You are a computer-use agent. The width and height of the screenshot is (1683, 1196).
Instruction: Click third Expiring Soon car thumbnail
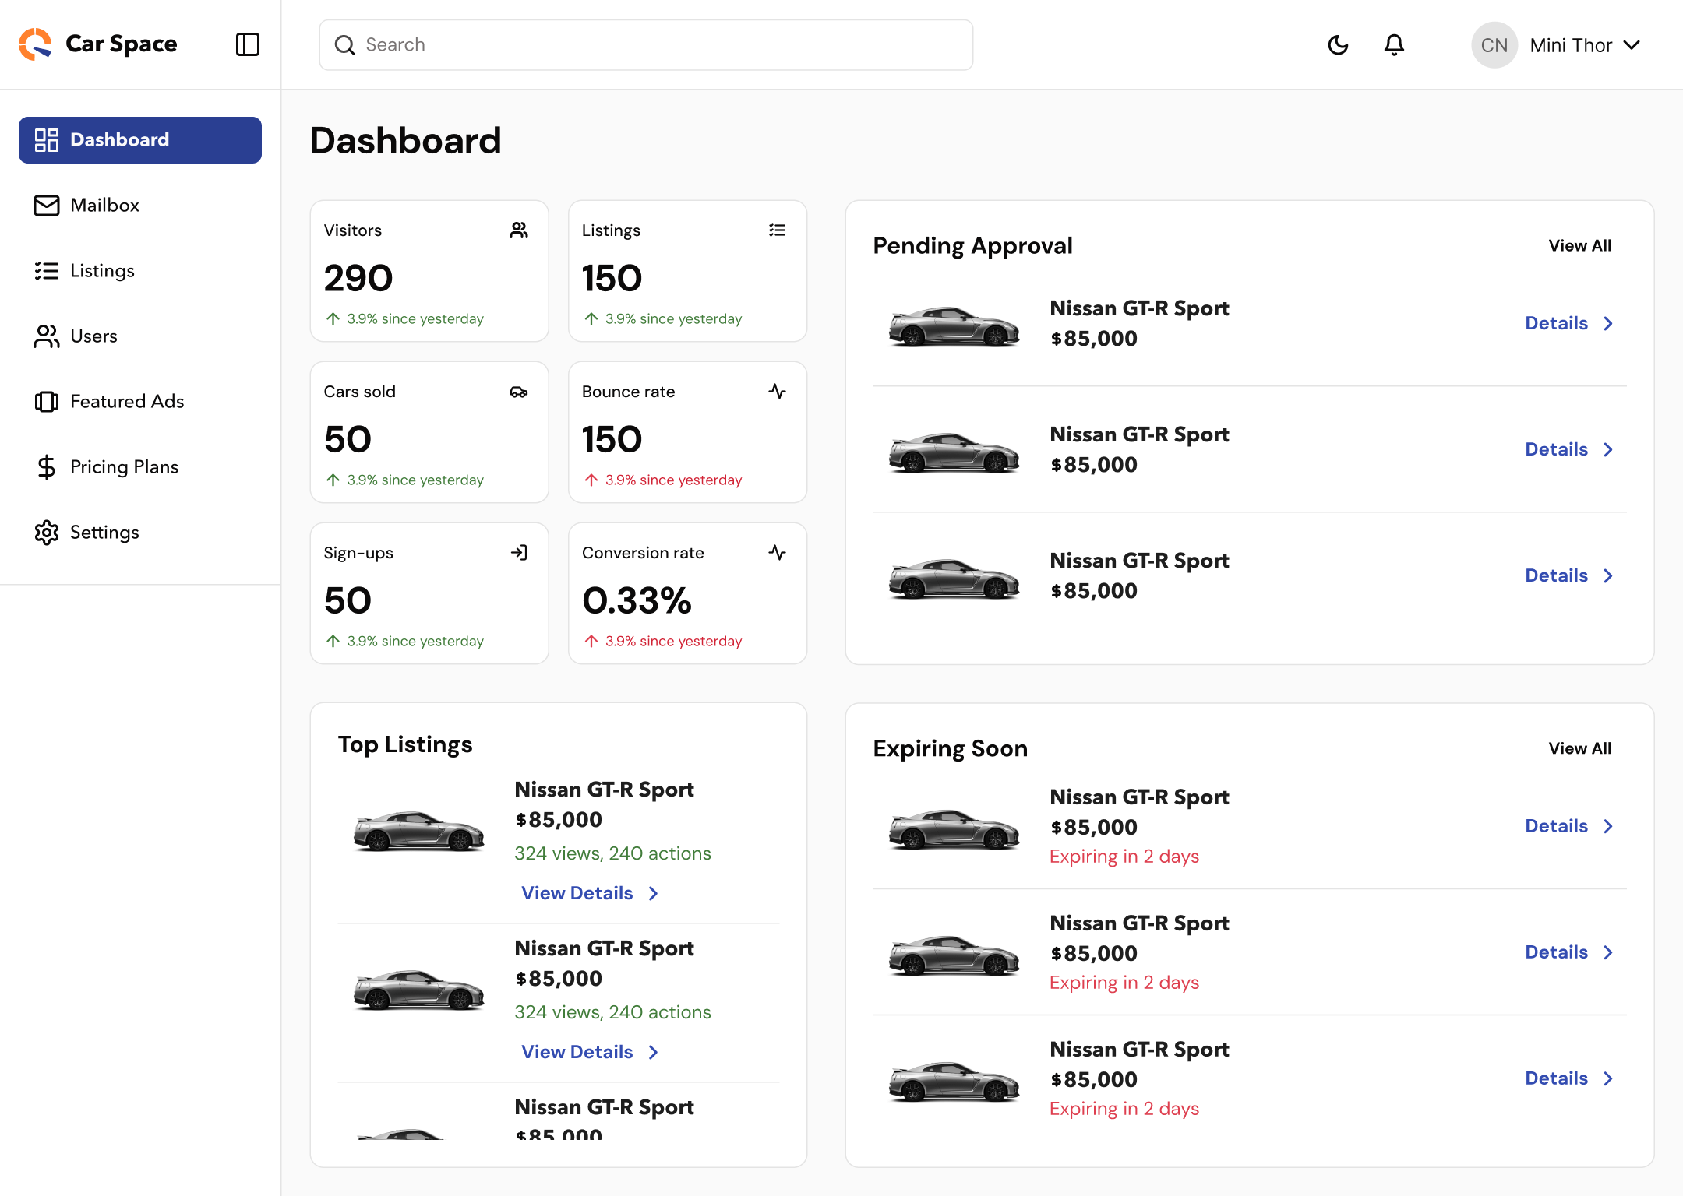(x=954, y=1081)
